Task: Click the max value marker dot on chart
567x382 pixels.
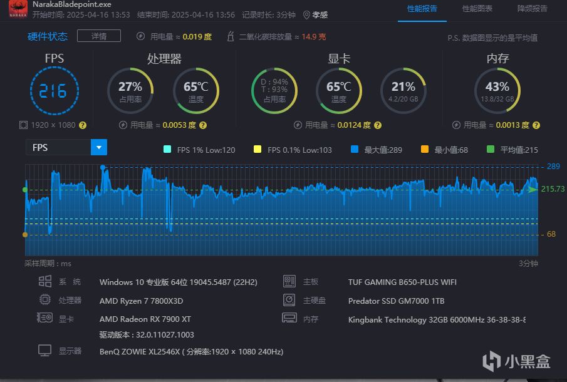Action: point(103,167)
